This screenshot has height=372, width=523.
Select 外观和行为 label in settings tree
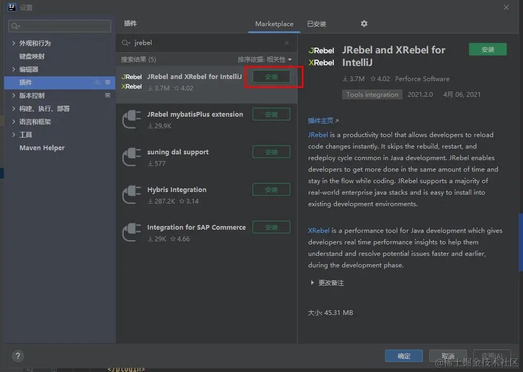point(35,43)
